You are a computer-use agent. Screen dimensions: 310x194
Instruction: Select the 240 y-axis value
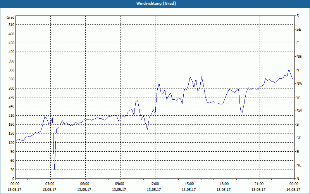[12, 106]
